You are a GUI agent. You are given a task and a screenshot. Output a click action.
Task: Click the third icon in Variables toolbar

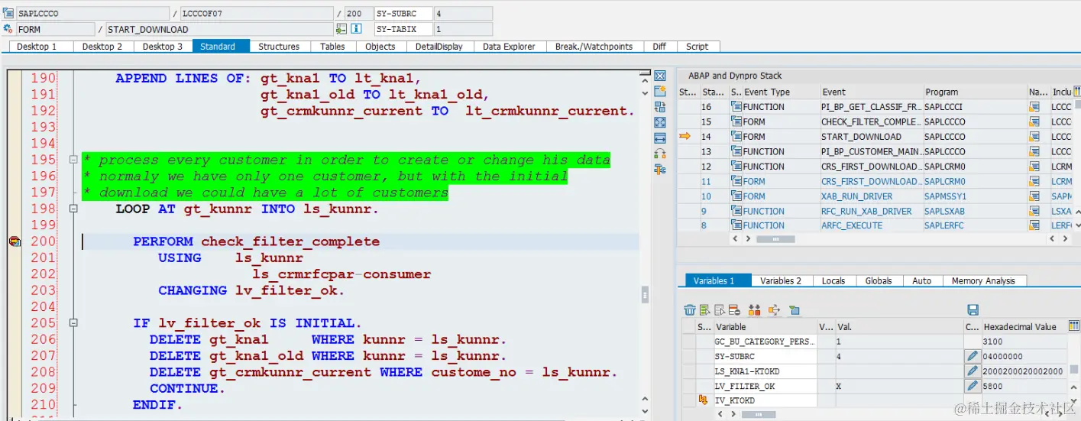(x=719, y=309)
